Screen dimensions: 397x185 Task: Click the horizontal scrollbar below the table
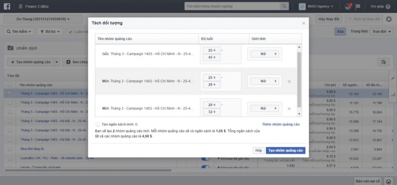(88, 170)
